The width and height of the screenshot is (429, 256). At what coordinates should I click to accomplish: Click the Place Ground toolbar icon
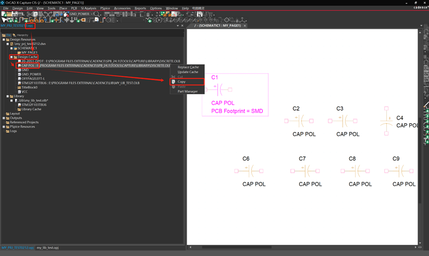click(x=72, y=20)
